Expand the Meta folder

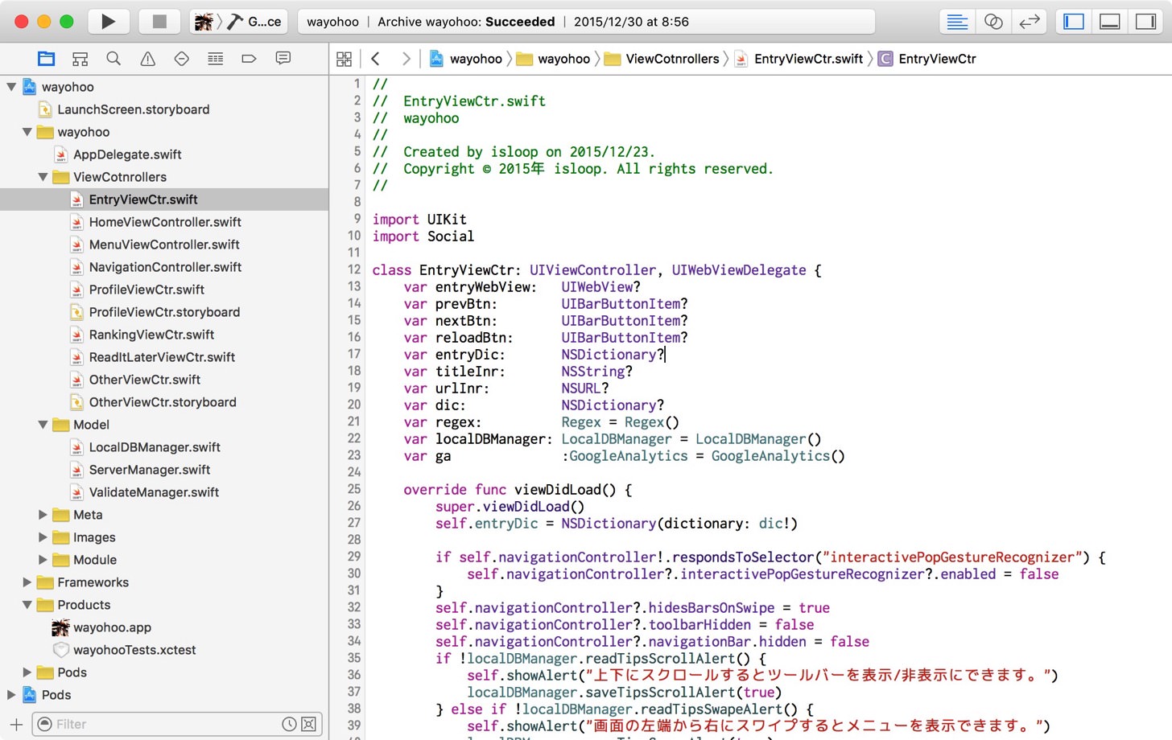click(x=43, y=515)
